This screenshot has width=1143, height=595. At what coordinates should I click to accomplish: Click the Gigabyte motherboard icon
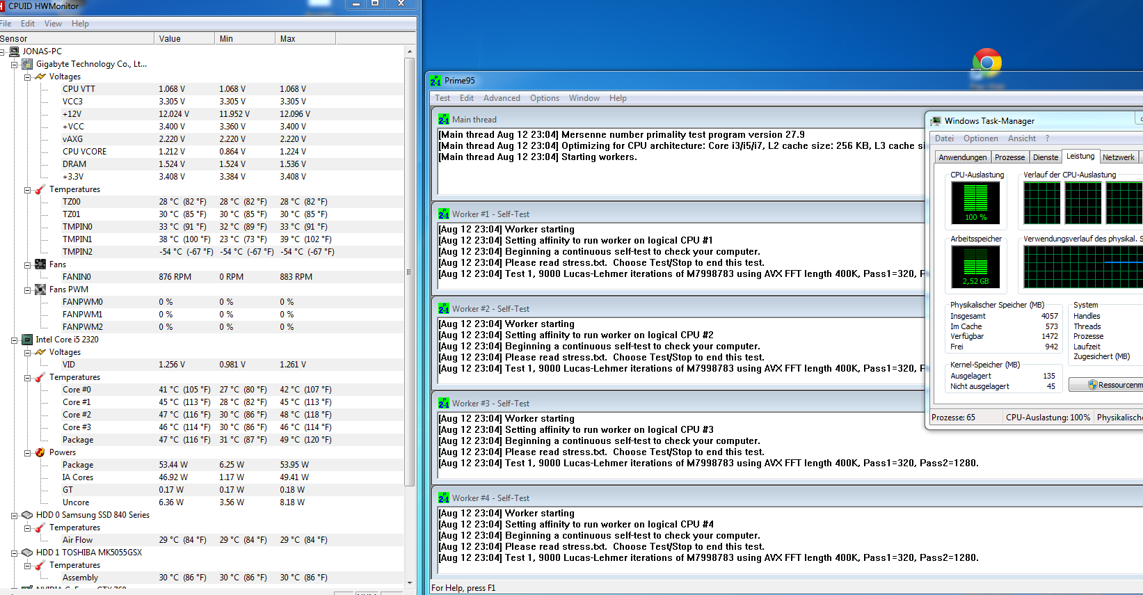tap(27, 64)
